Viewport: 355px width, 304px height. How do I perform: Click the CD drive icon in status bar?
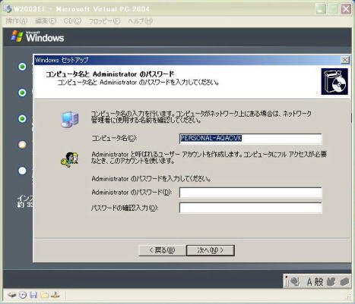pyautogui.click(x=23, y=295)
